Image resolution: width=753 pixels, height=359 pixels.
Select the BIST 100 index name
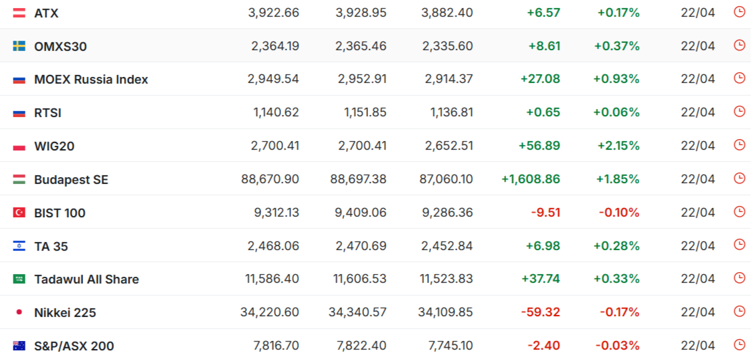tap(60, 213)
